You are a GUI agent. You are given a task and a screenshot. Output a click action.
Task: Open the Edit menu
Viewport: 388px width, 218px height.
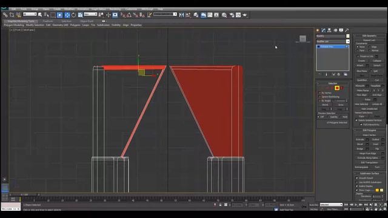coord(13,9)
